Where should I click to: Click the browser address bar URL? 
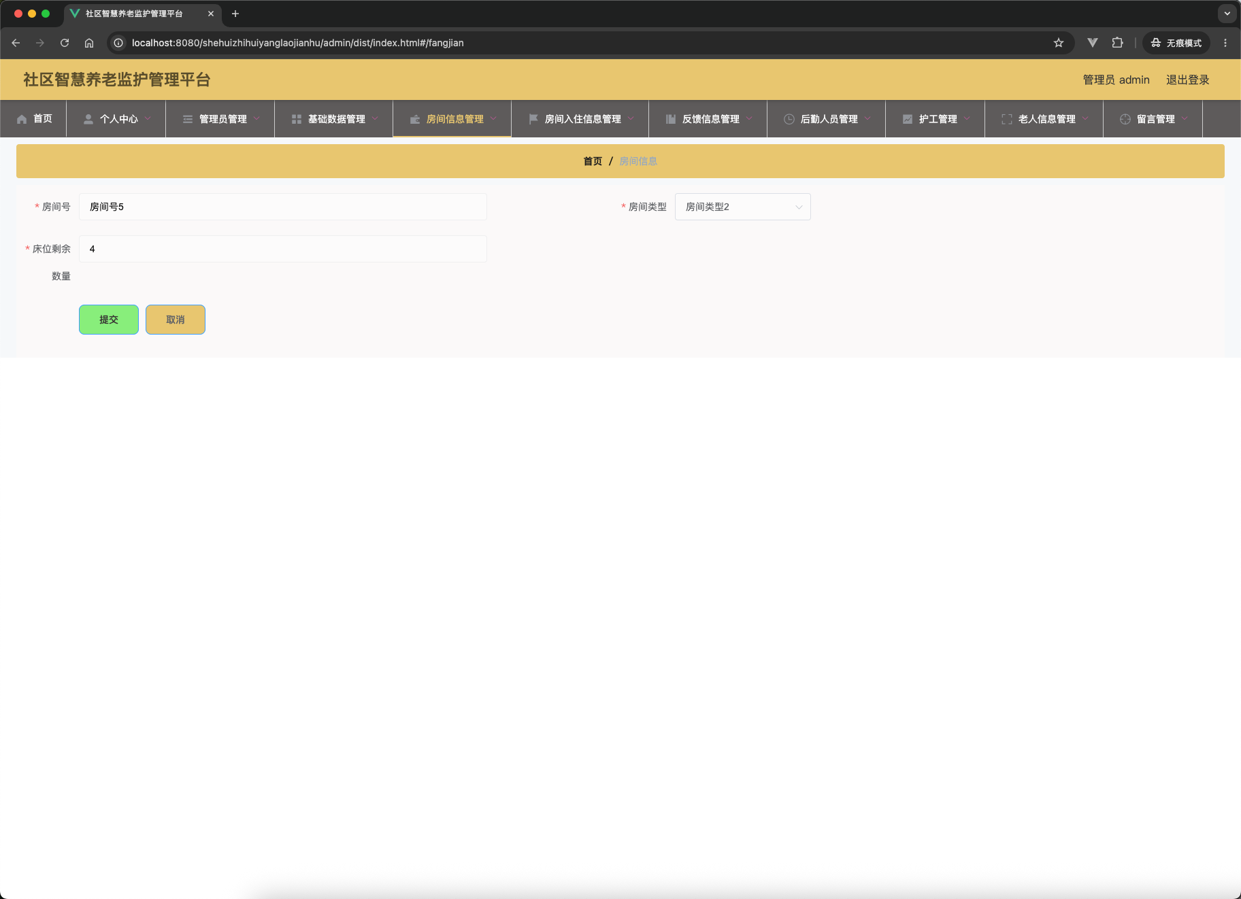click(298, 43)
